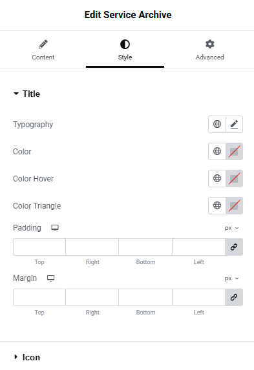Image resolution: width=254 pixels, height=370 pixels.
Task: Click the Typography global fonts globe icon
Action: [x=217, y=124]
